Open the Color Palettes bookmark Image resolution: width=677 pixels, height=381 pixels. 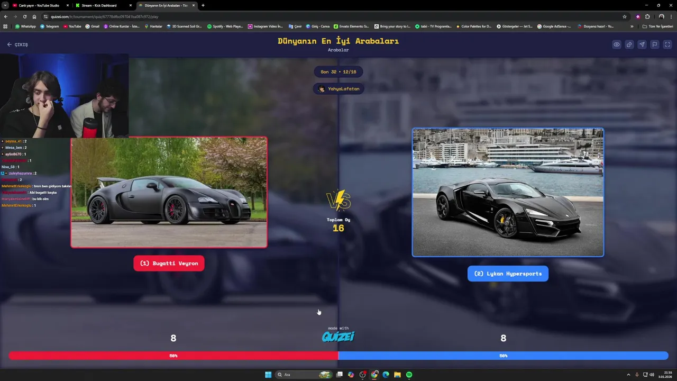point(473,26)
